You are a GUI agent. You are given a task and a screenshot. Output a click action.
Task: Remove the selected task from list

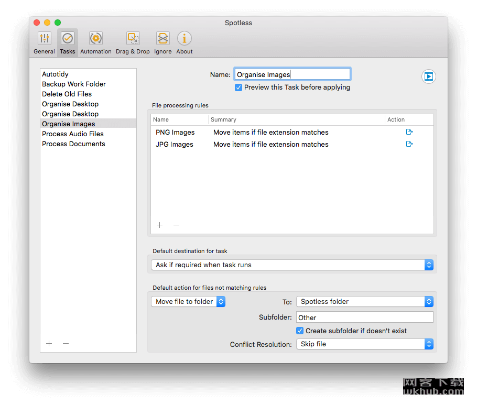(x=66, y=344)
